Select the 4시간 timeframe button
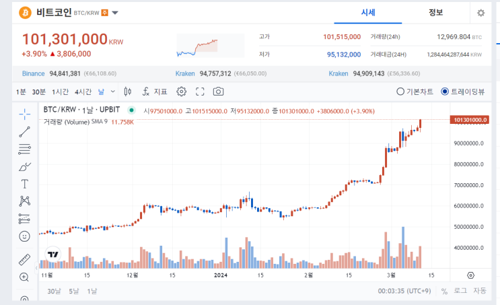The image size is (500, 305). [x=83, y=92]
